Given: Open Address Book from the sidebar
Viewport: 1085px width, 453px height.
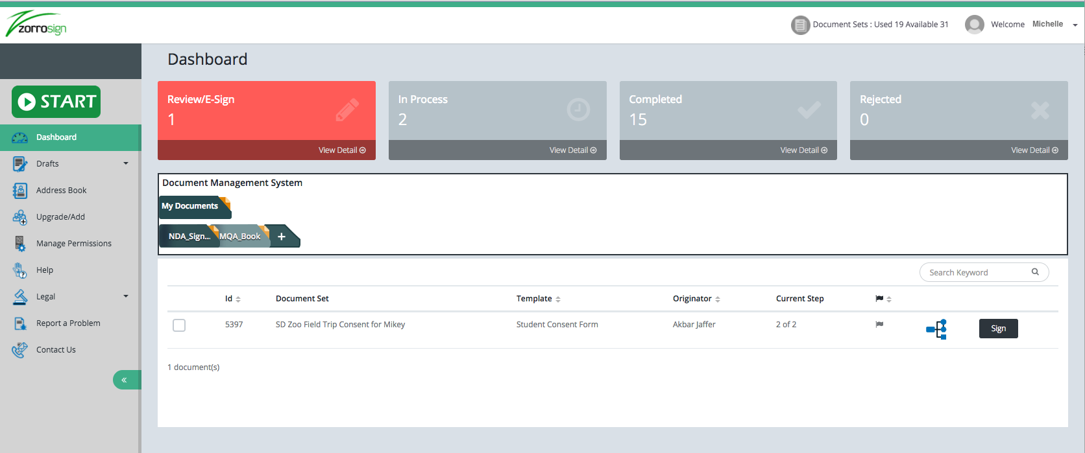Looking at the screenshot, I should (x=61, y=191).
